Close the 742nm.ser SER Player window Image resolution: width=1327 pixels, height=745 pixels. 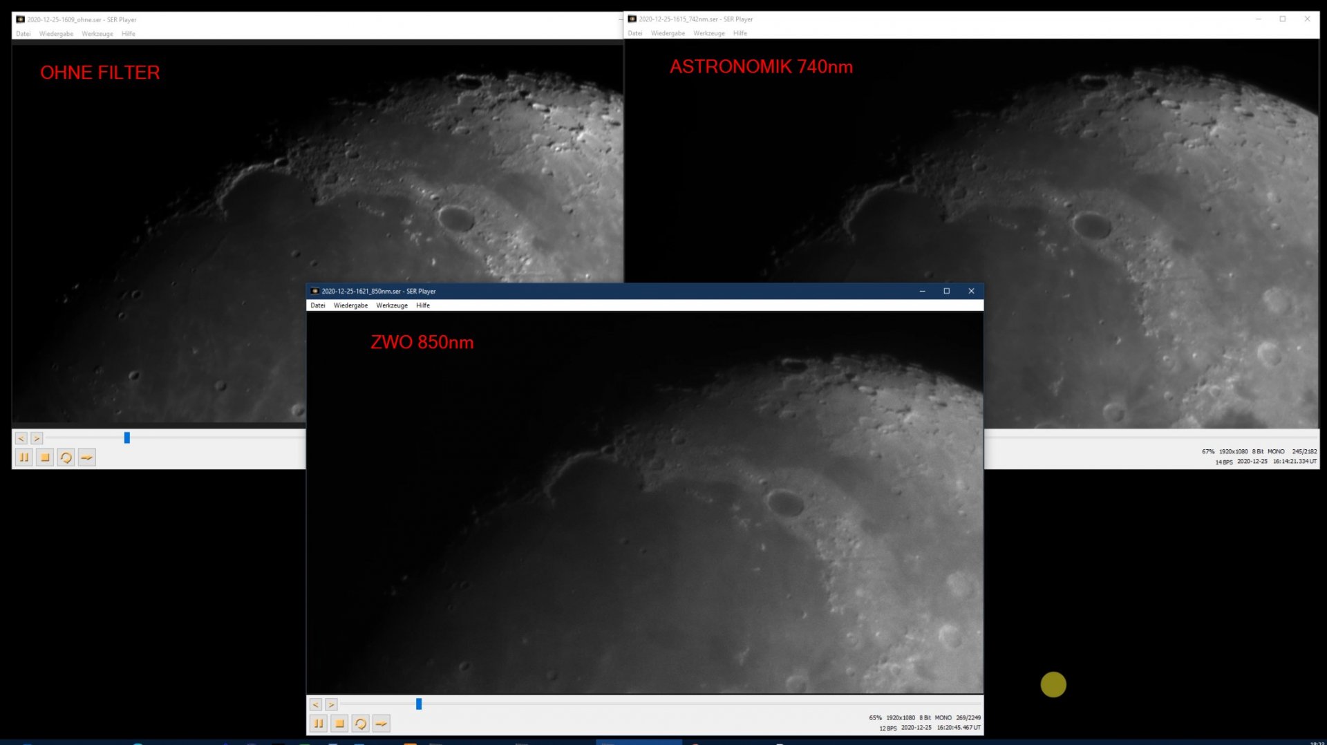click(x=1307, y=19)
